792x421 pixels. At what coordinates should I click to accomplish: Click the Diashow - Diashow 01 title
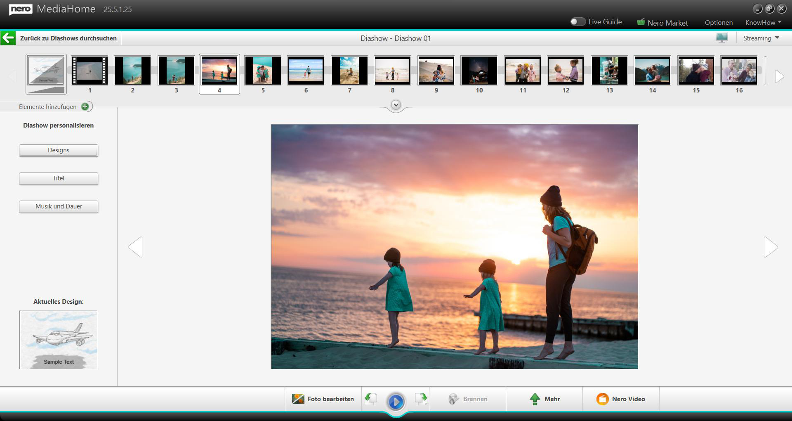(x=396, y=38)
